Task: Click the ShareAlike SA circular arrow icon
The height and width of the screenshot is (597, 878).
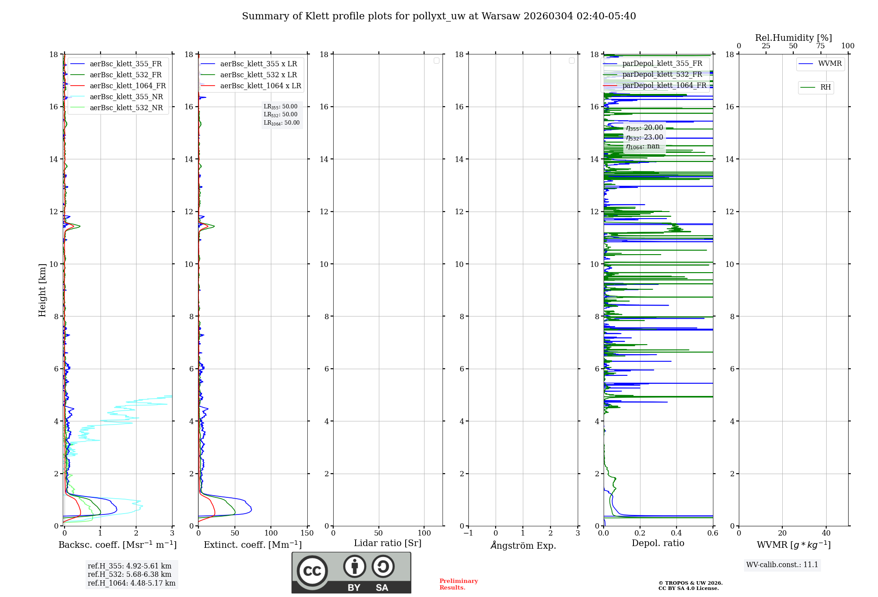Action: click(383, 566)
